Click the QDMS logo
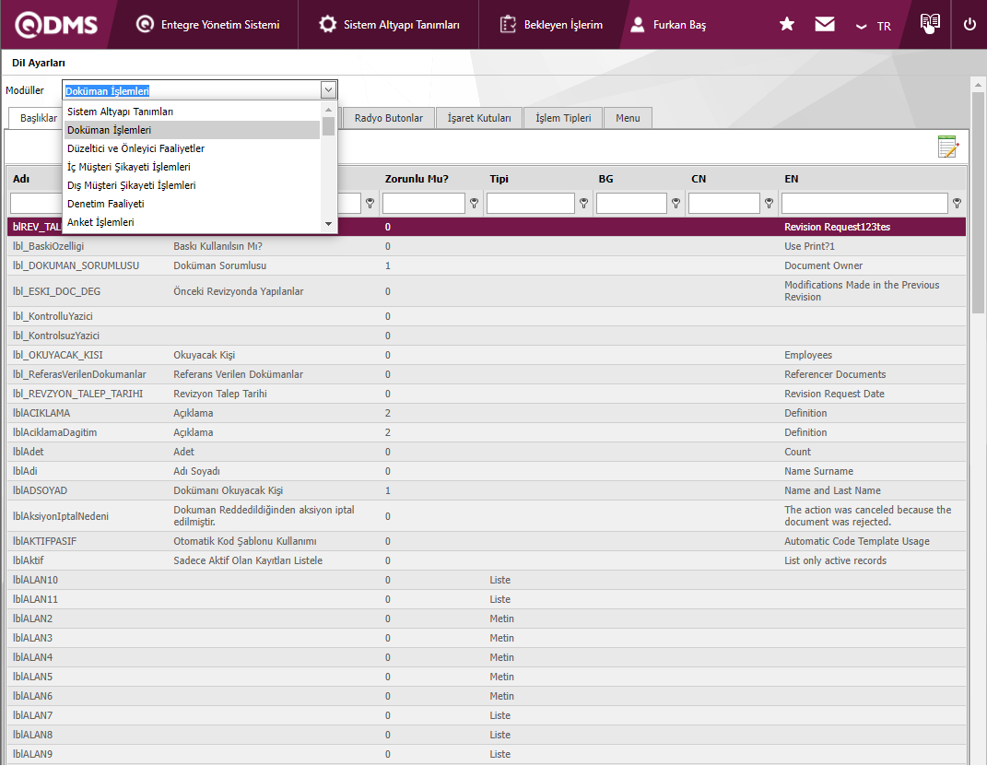 point(56,25)
